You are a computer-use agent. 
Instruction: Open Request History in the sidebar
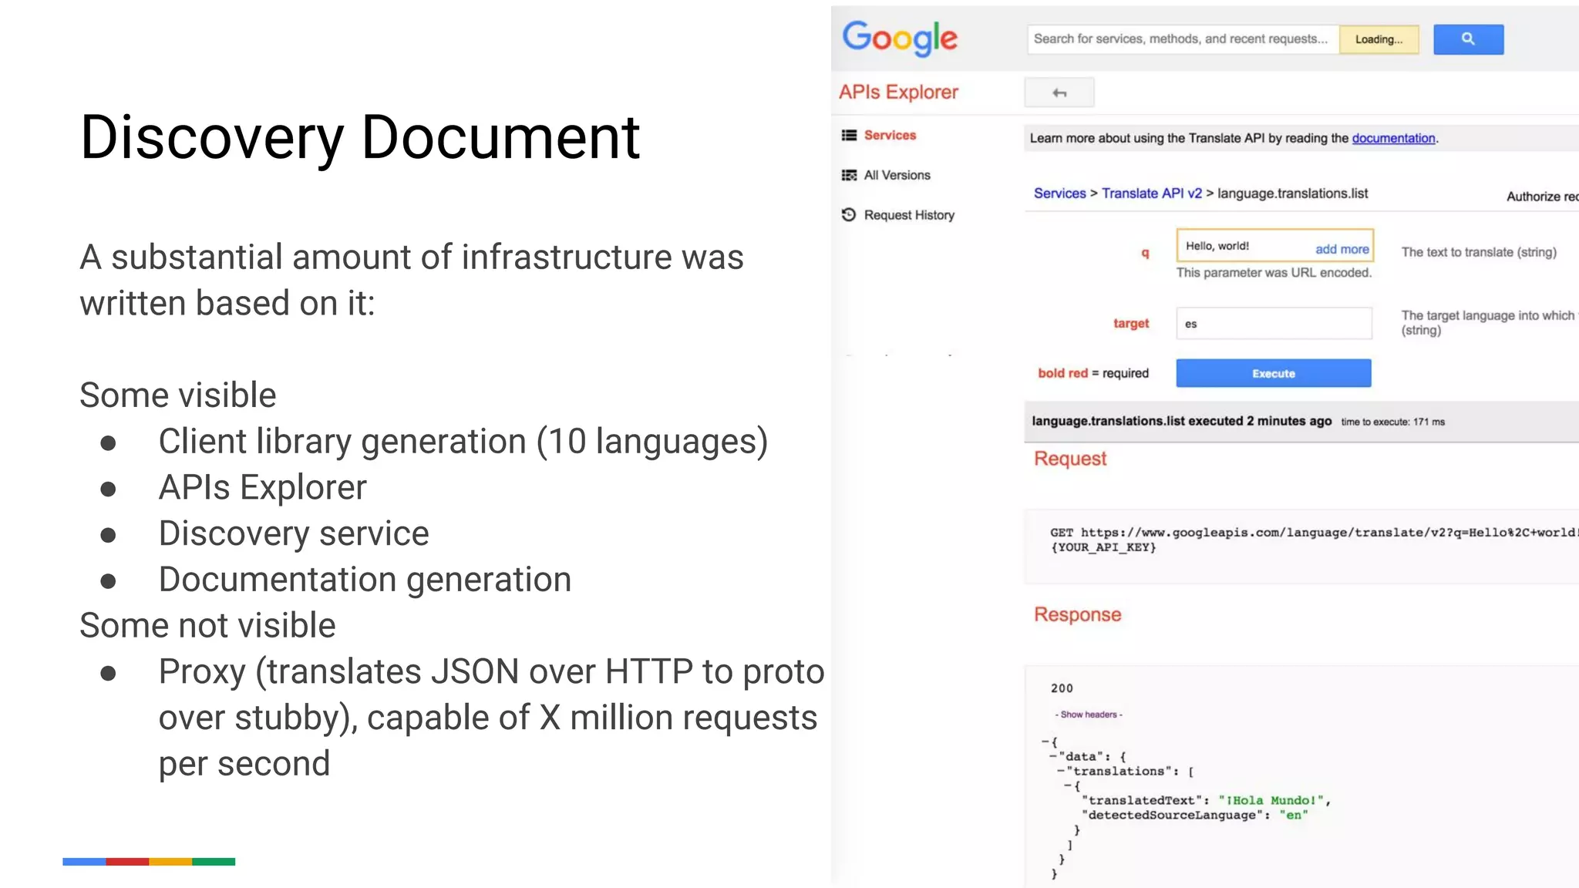click(x=909, y=215)
